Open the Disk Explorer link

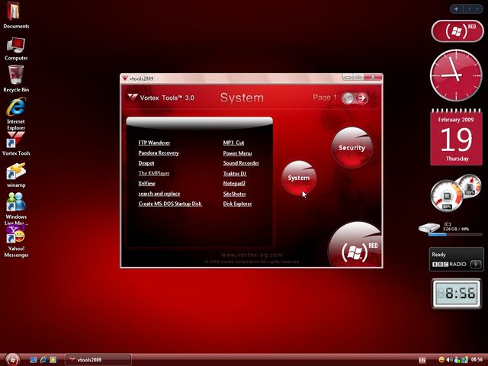tap(237, 204)
